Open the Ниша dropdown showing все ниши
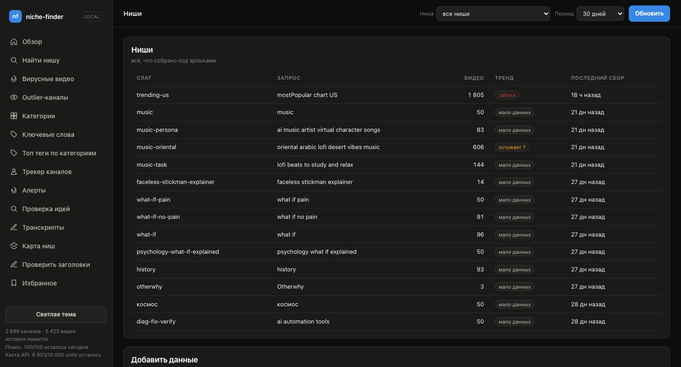The width and height of the screenshot is (681, 367). point(493,14)
